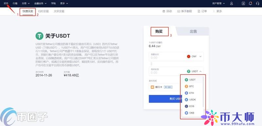The height and width of the screenshot is (126, 262).
Task: Open the 买币 menu item
Action: 6,3
